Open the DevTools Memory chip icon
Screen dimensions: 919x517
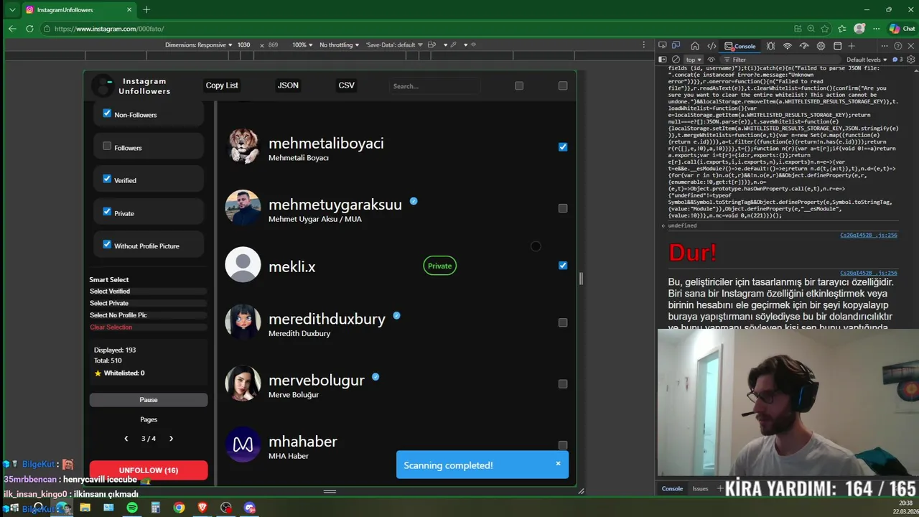click(x=821, y=46)
